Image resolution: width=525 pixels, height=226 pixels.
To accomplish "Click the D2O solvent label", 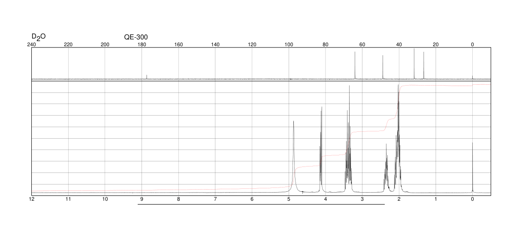I will click(x=39, y=37).
